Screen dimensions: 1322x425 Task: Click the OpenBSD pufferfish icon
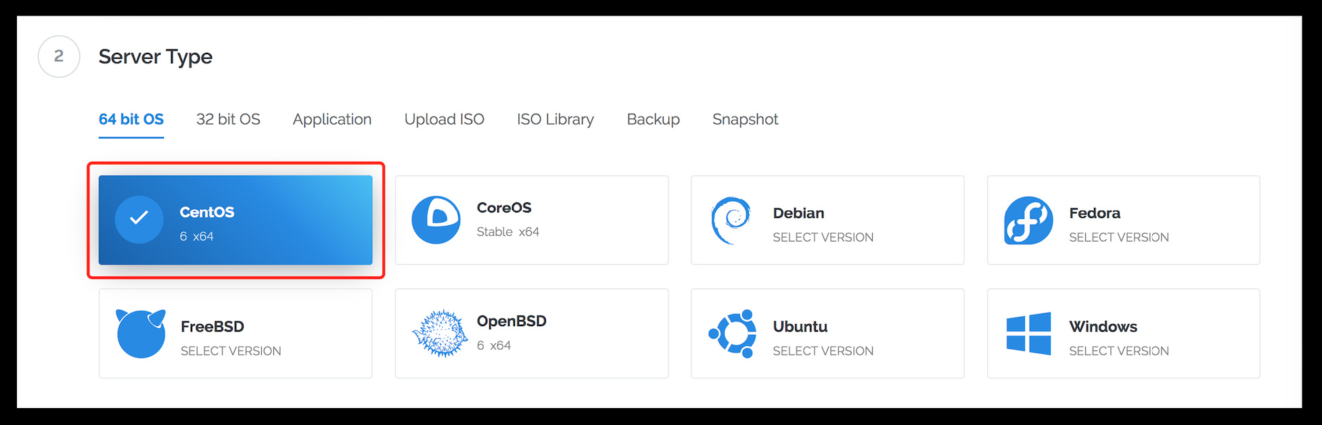point(439,334)
